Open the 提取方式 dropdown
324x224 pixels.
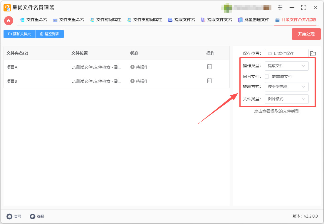click(286, 87)
